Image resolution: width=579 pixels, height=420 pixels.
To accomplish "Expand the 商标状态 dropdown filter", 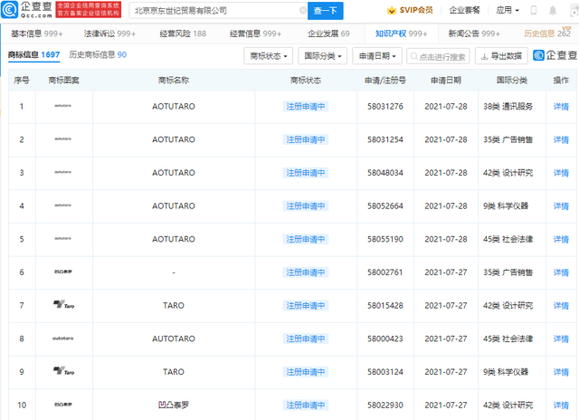I will 270,56.
